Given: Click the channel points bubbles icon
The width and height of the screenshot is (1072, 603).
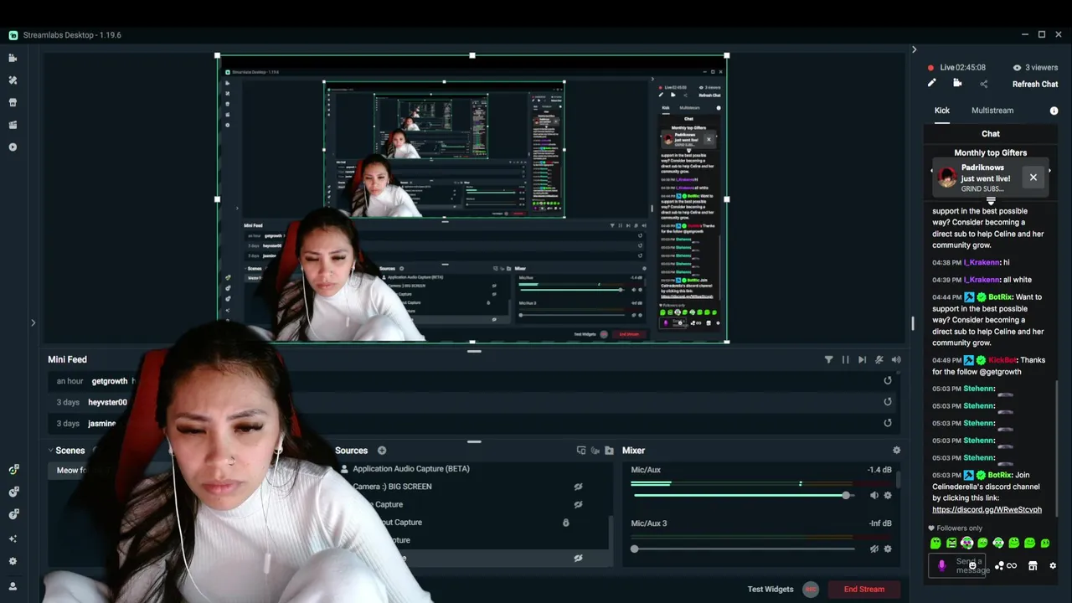Looking at the screenshot, I should pyautogui.click(x=999, y=566).
